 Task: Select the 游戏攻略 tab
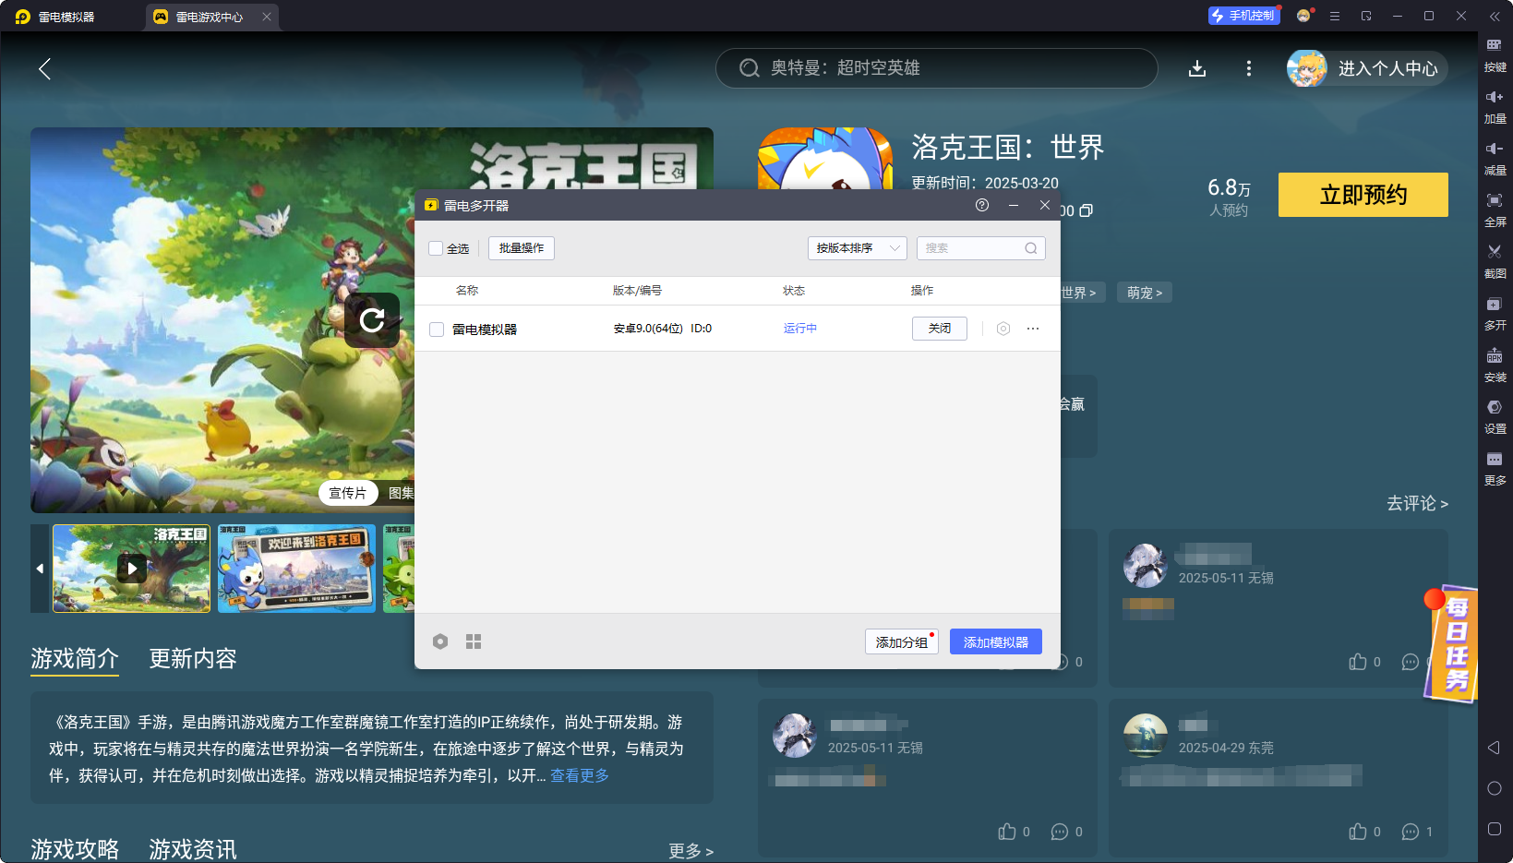pyautogui.click(x=75, y=849)
